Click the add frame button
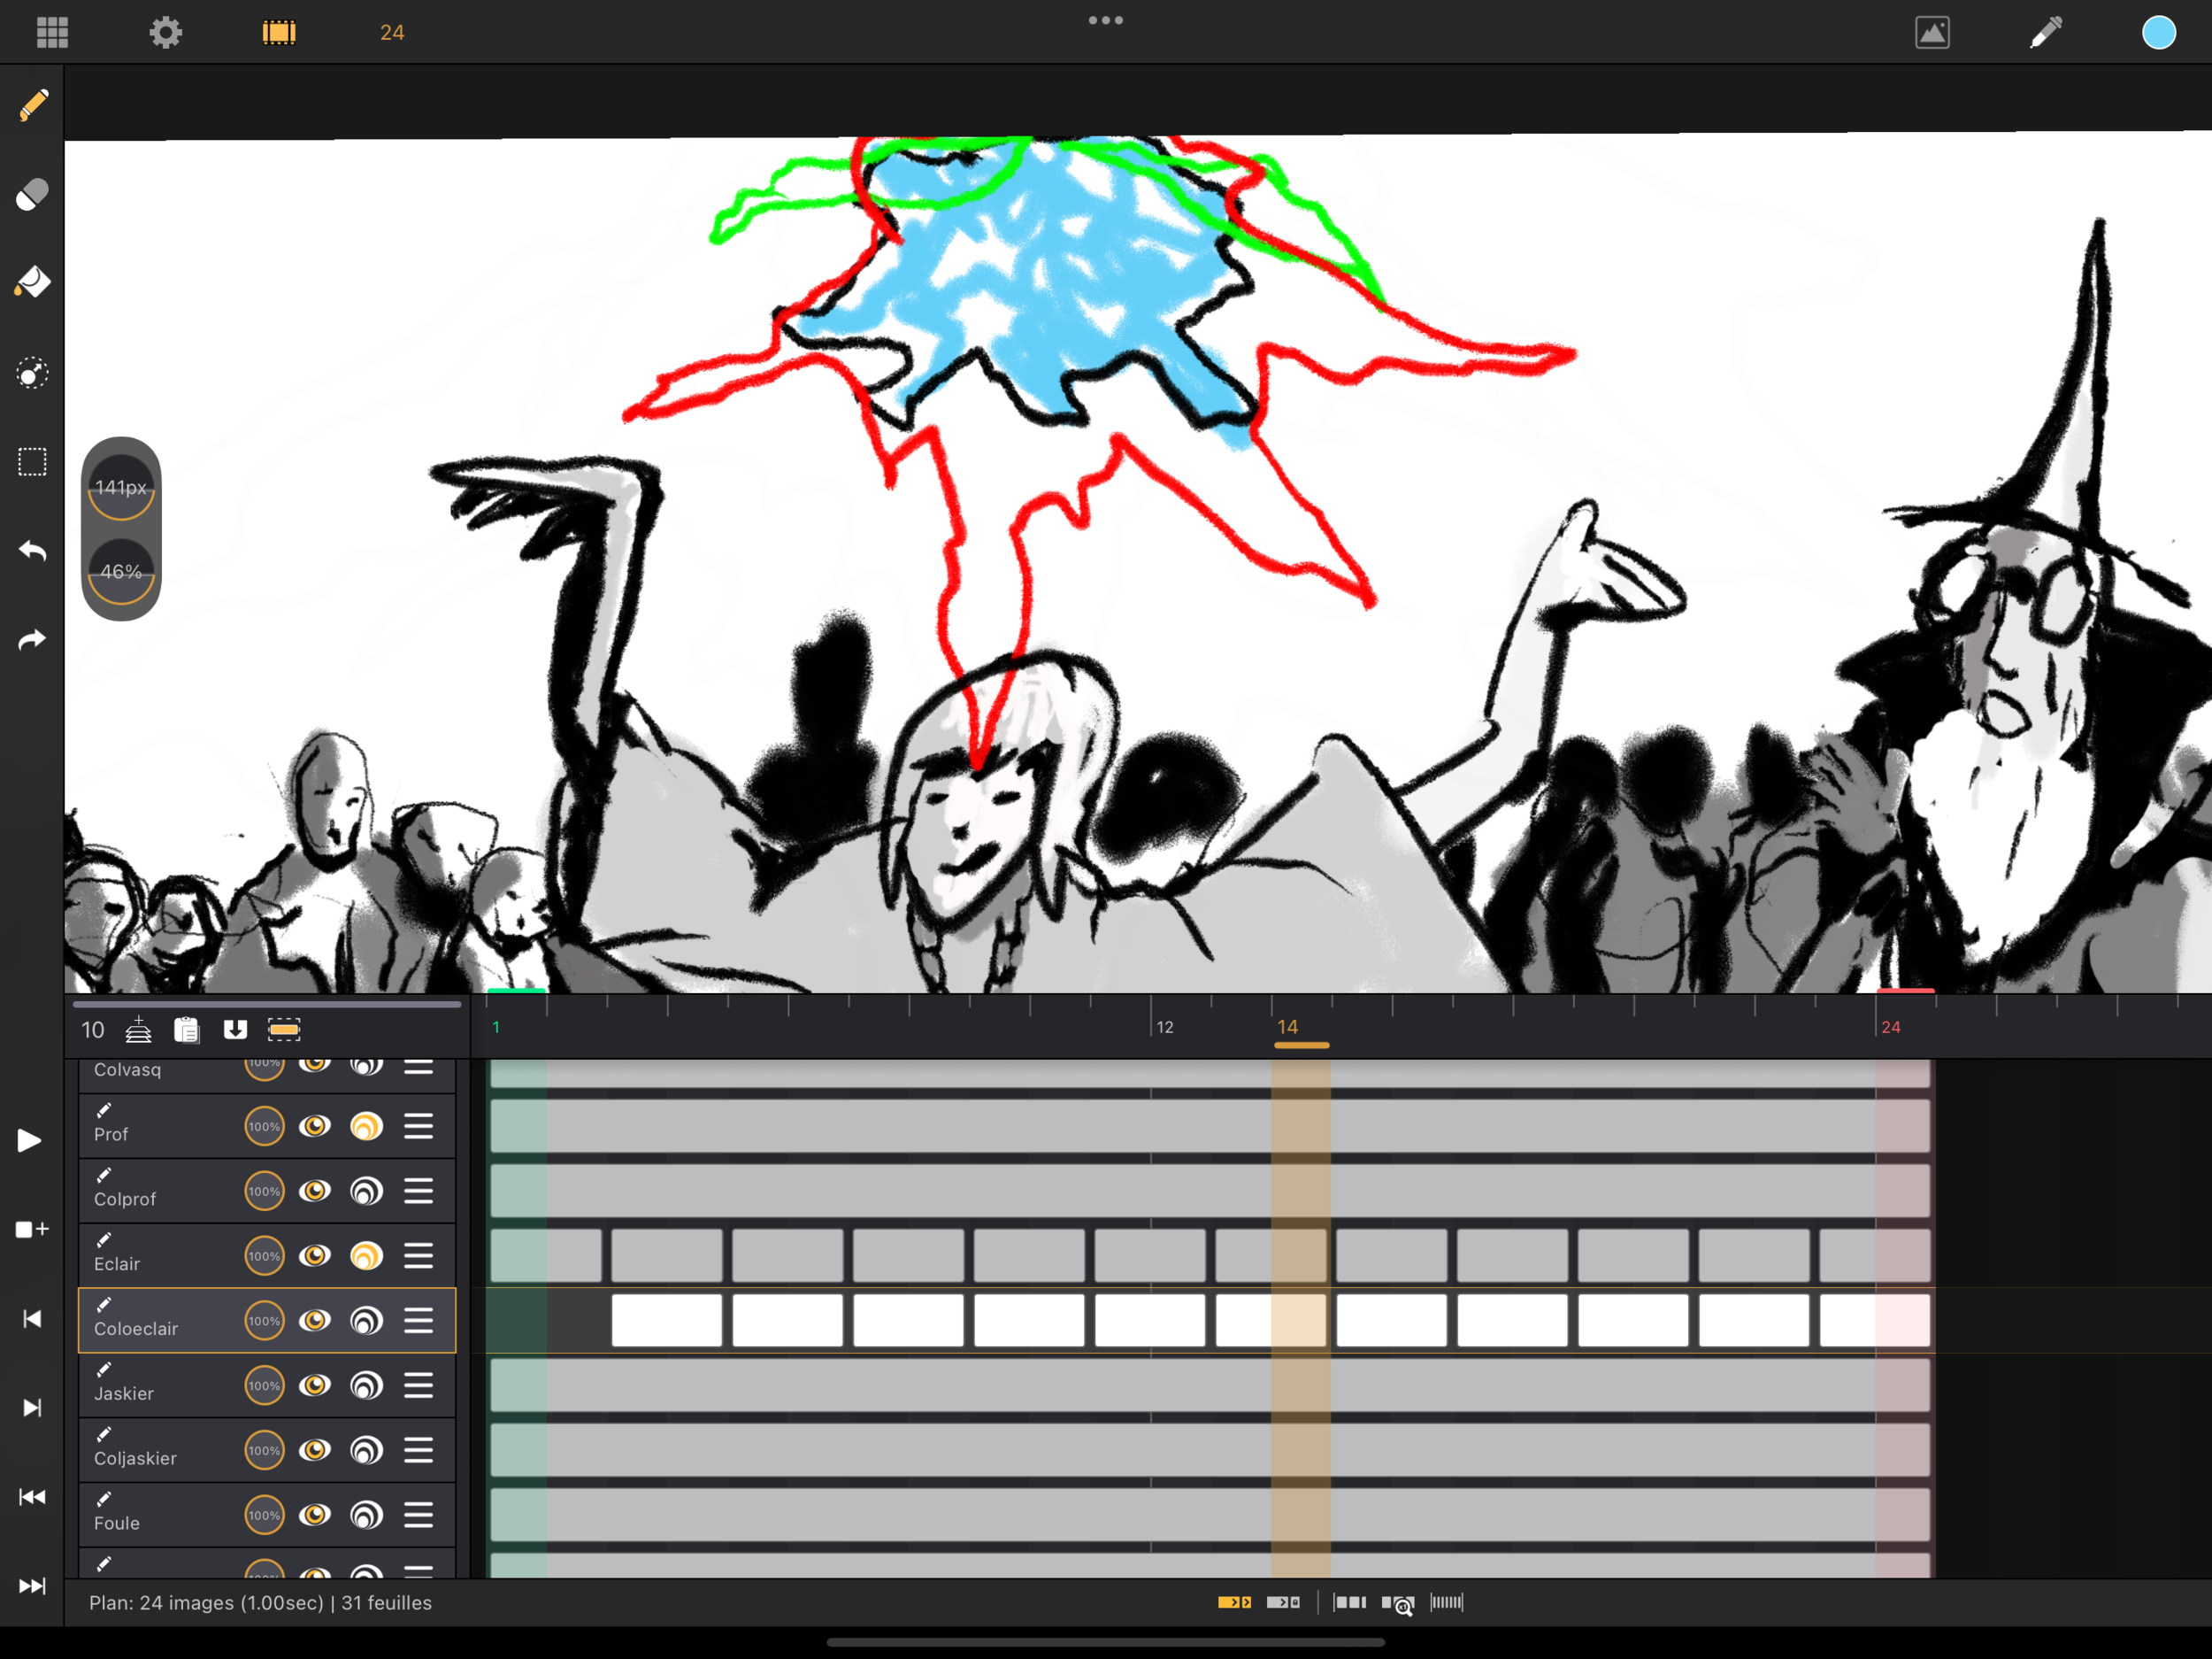This screenshot has width=2212, height=1659. click(32, 1230)
